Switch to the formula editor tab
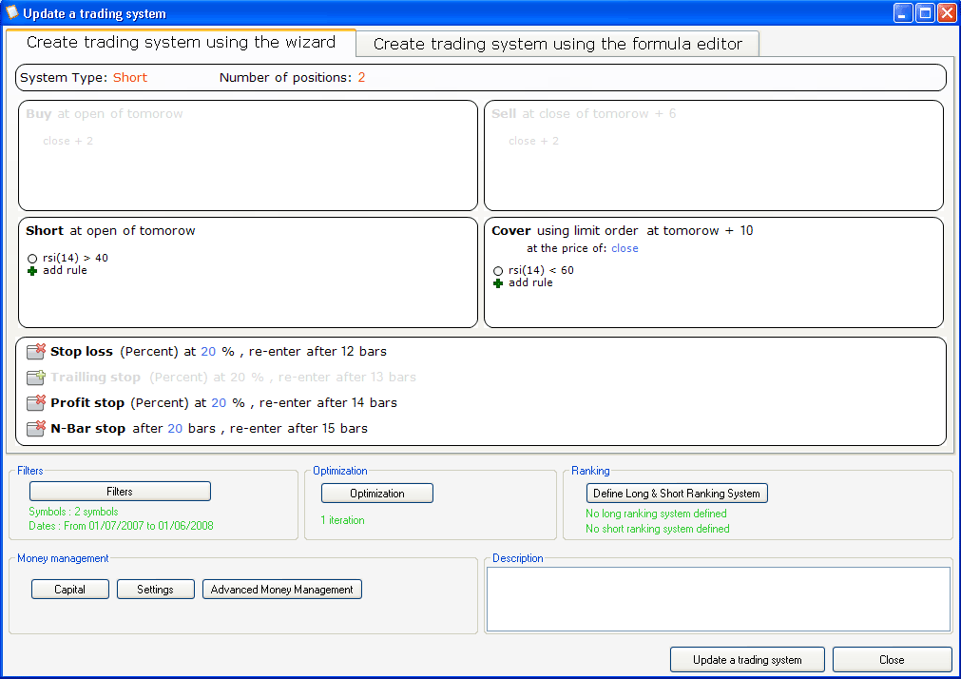961x679 pixels. [557, 43]
